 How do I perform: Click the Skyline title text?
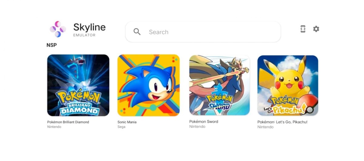click(x=89, y=27)
